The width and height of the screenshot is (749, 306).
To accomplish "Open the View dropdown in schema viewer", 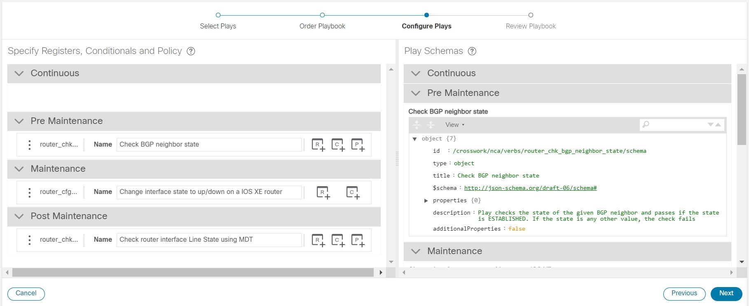I will 455,125.
